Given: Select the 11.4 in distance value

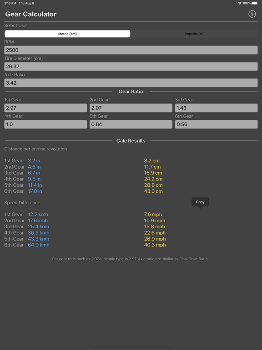Looking at the screenshot, I should pos(35,185).
